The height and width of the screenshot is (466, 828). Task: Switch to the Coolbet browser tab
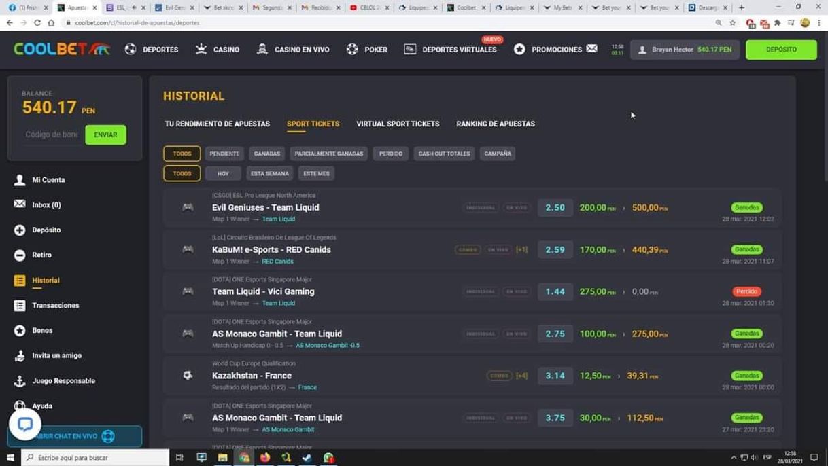[x=466, y=7]
